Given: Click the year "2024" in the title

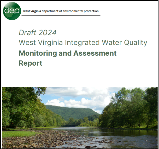Looking at the screenshot, I should point(47,33).
